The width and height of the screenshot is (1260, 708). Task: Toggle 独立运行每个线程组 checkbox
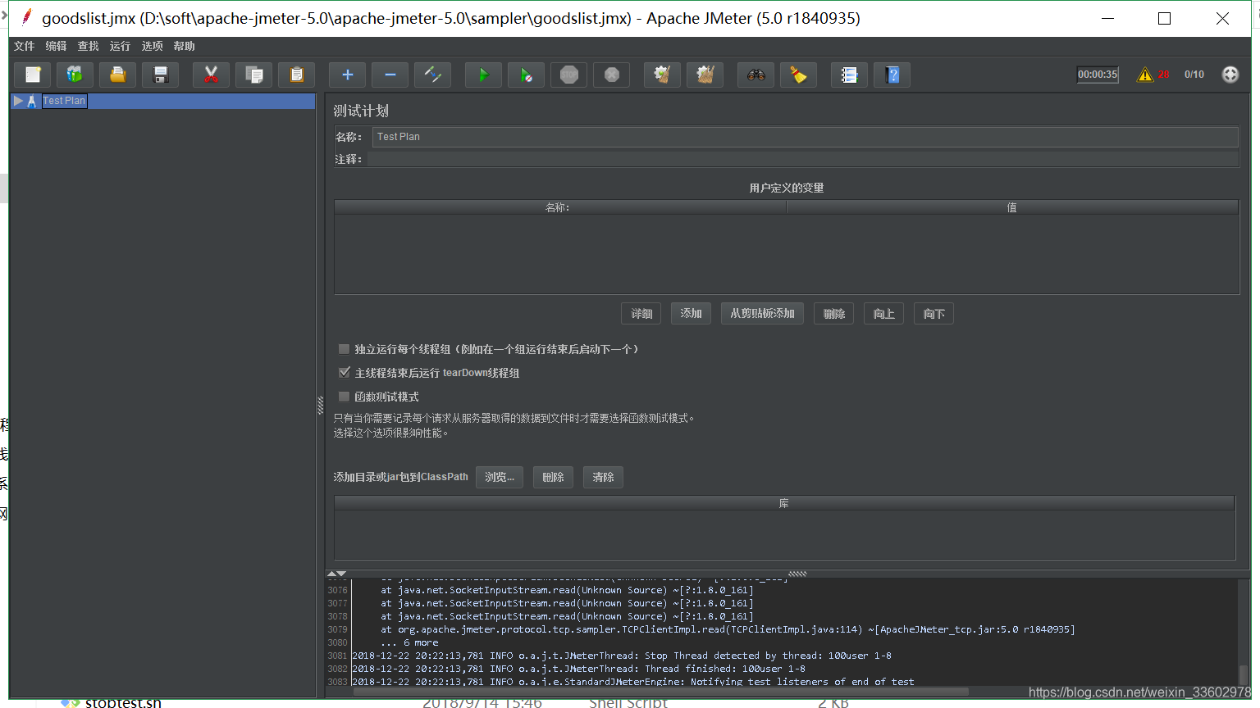click(x=345, y=349)
